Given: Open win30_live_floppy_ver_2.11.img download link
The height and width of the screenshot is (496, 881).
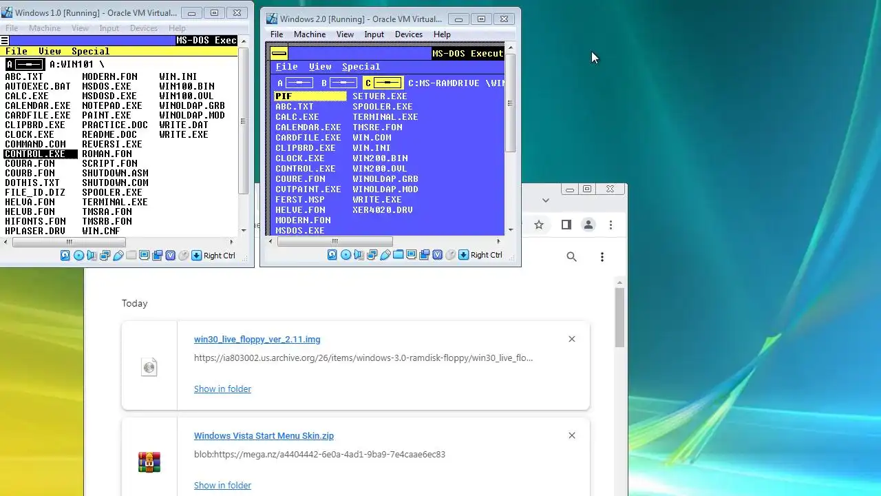Looking at the screenshot, I should (x=257, y=339).
